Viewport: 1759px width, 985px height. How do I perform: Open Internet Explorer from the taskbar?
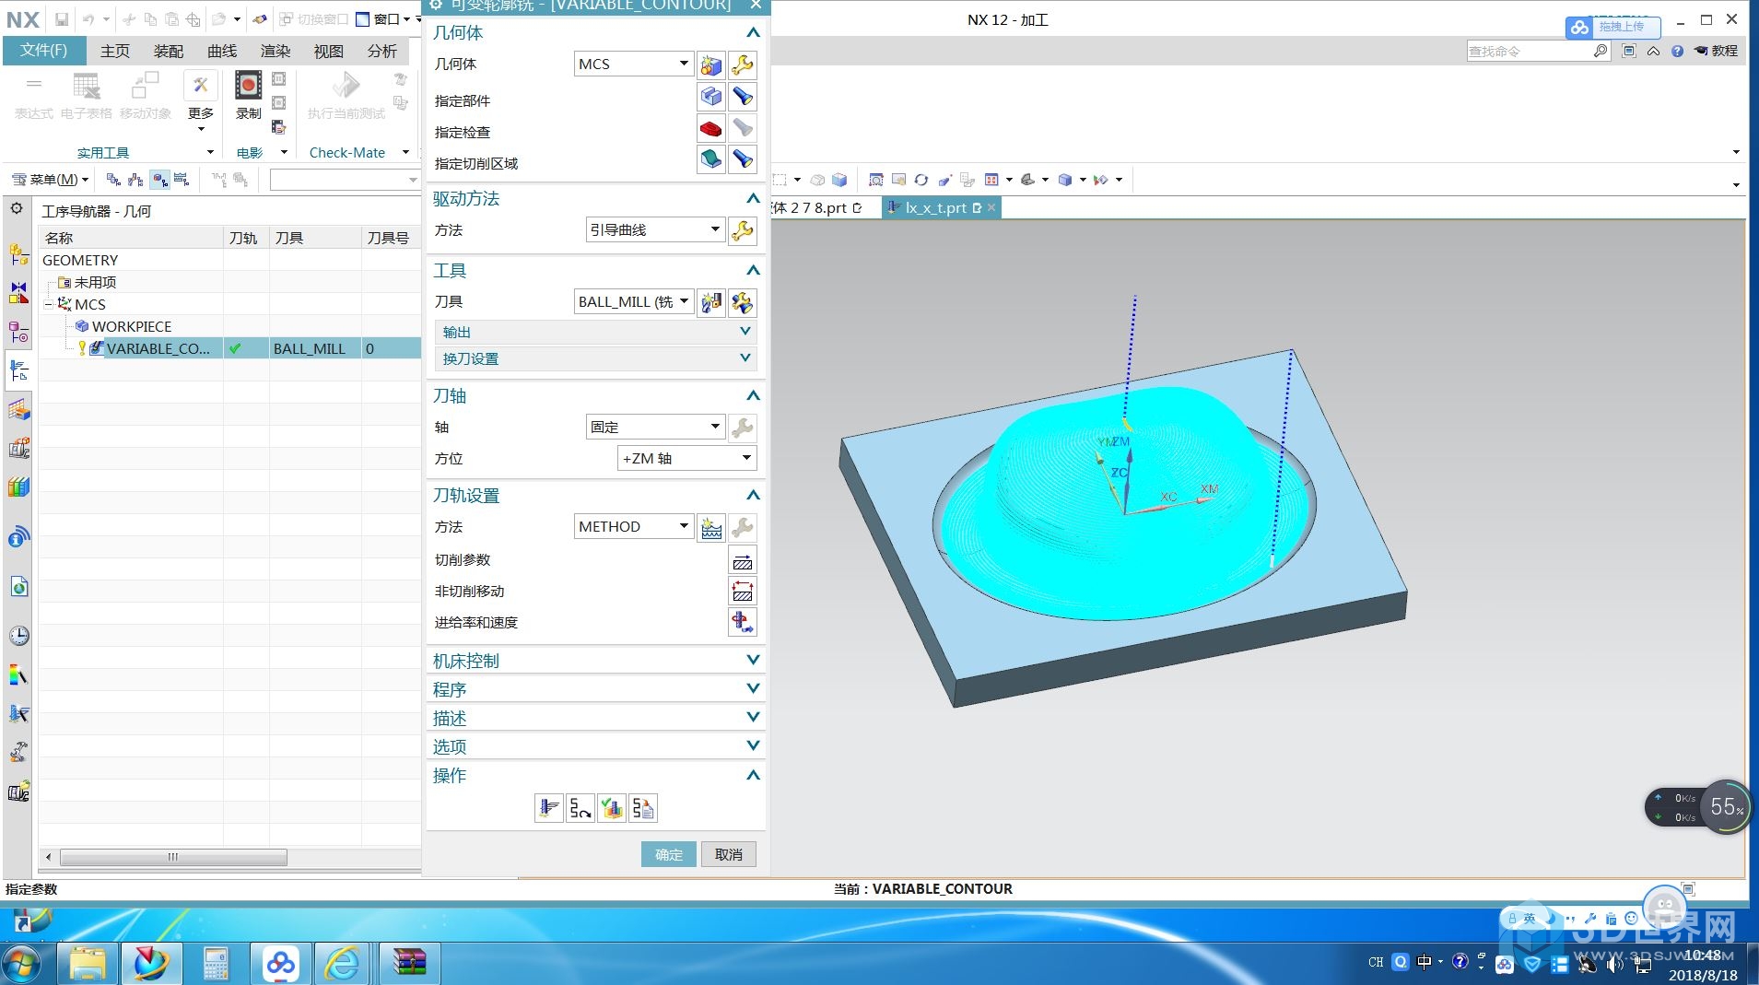pos(343,964)
